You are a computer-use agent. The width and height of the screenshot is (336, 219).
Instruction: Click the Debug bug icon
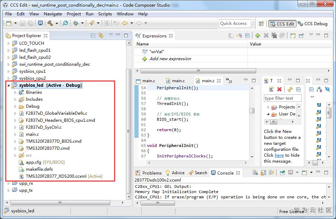76,23
